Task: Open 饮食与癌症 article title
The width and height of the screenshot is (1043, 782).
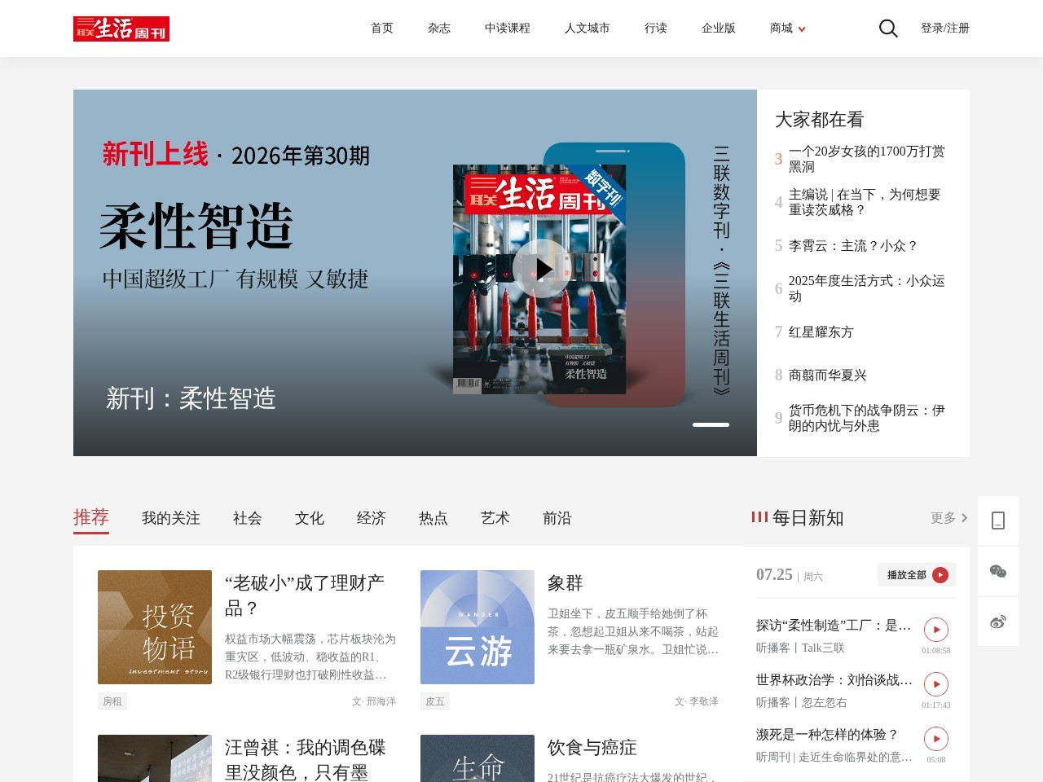Action: (x=592, y=748)
